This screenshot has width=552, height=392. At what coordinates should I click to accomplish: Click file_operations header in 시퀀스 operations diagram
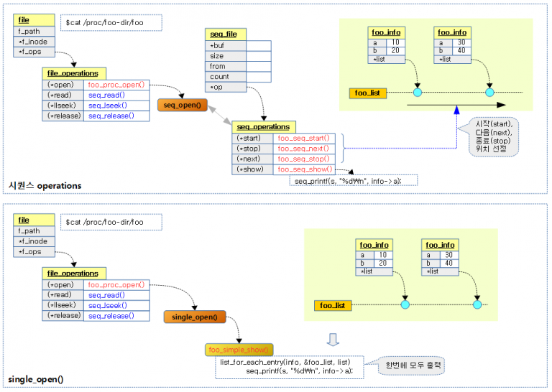point(74,73)
